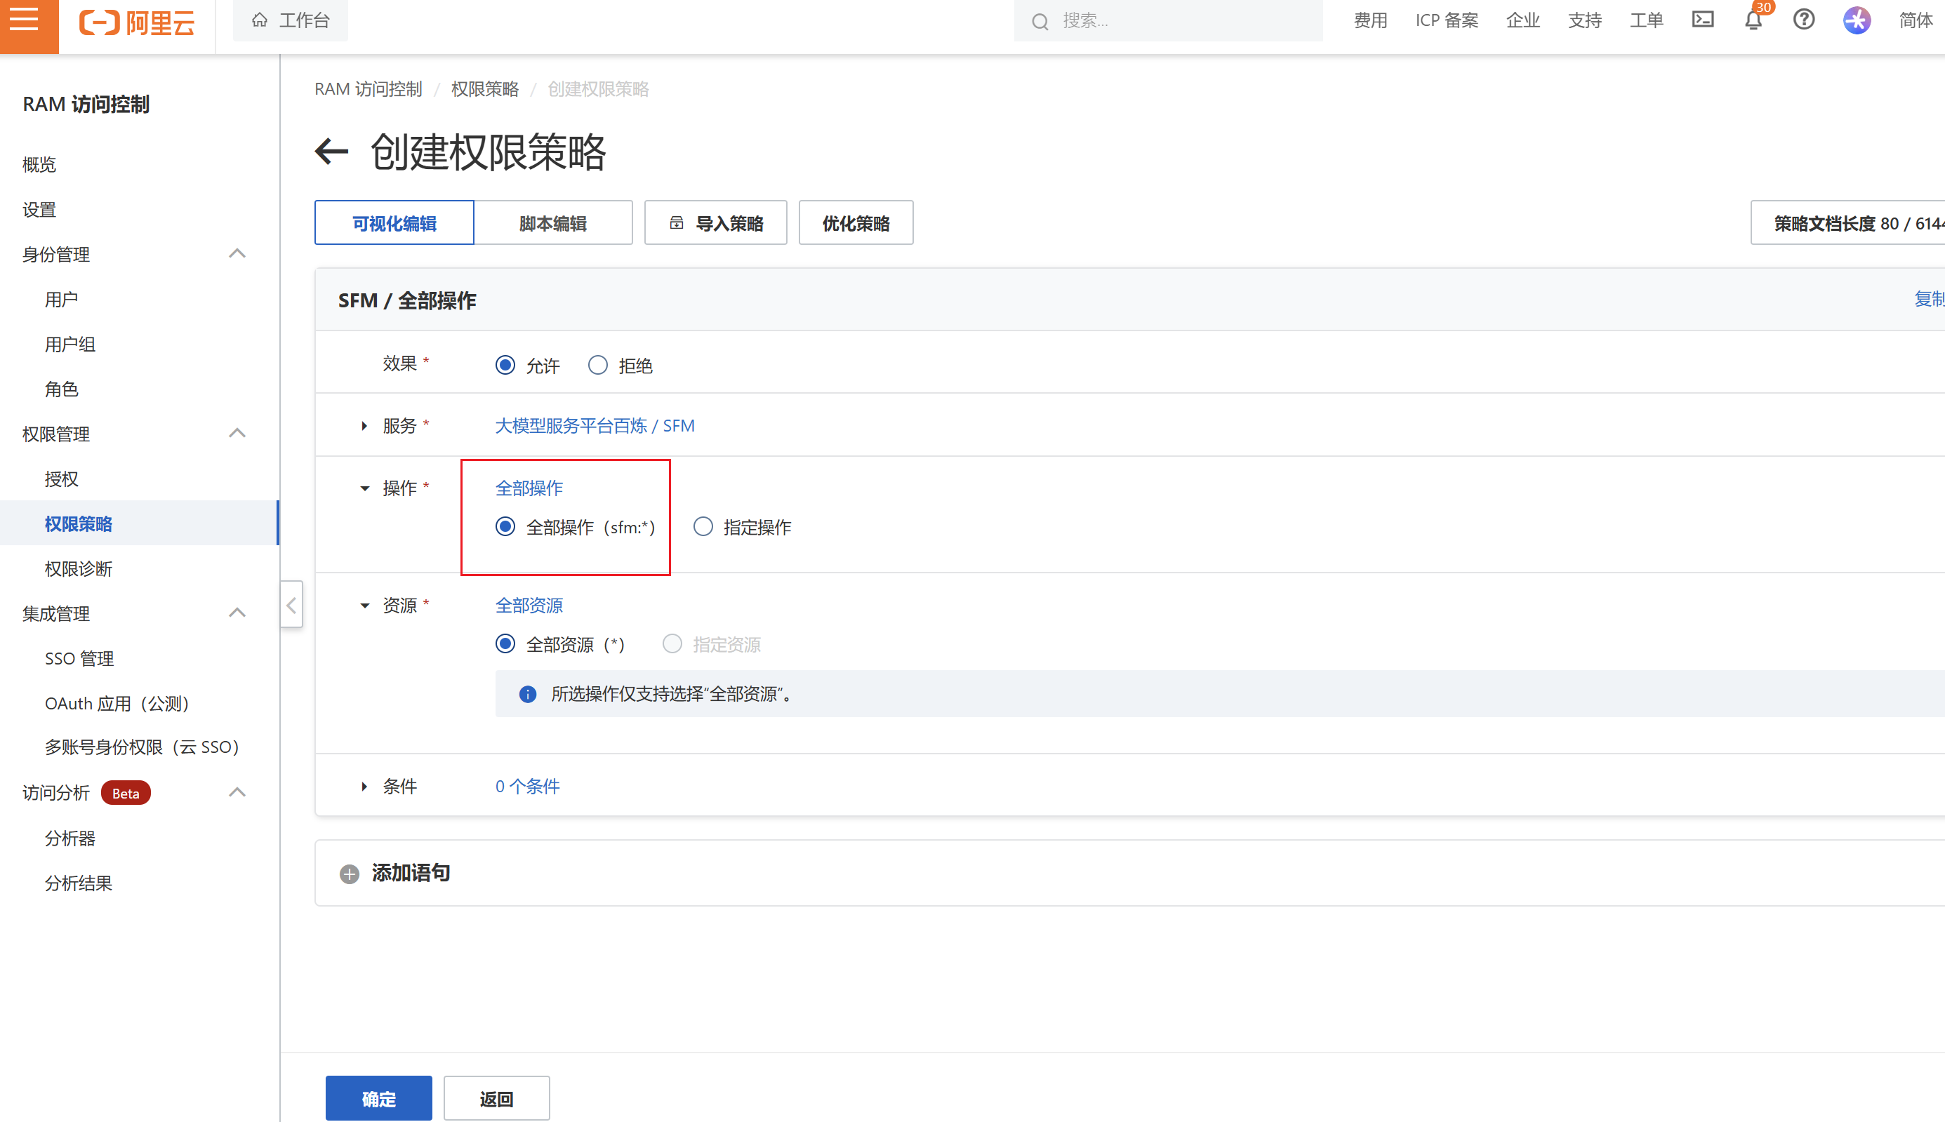Click the help question mark icon
This screenshot has width=1945, height=1122.
1803,20
